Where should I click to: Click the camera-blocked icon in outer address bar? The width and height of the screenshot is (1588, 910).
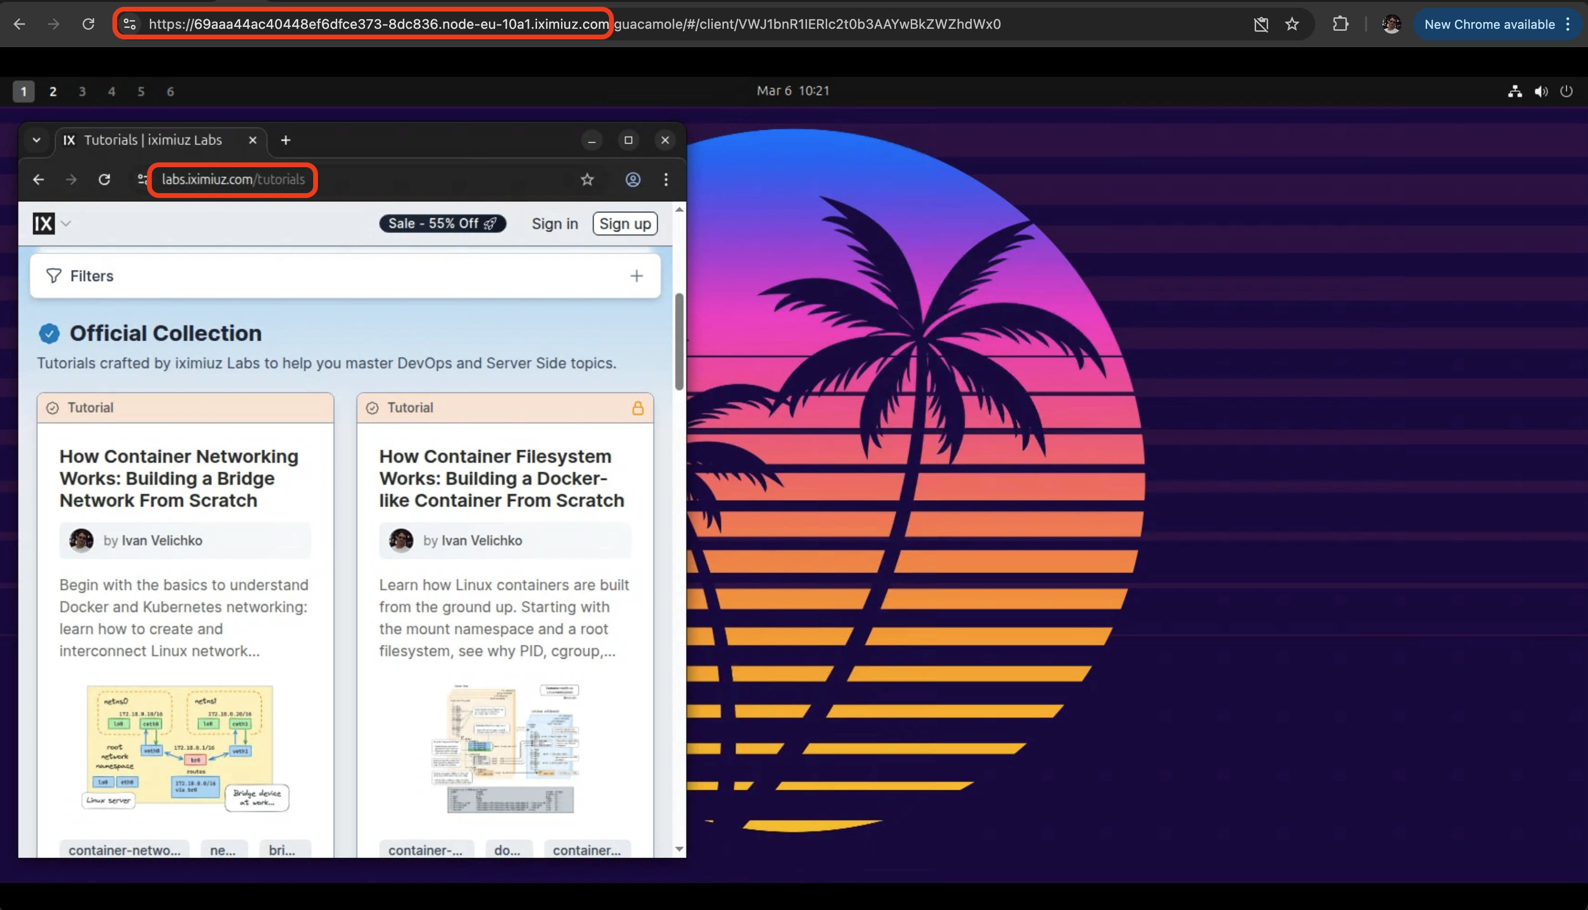tap(1261, 25)
